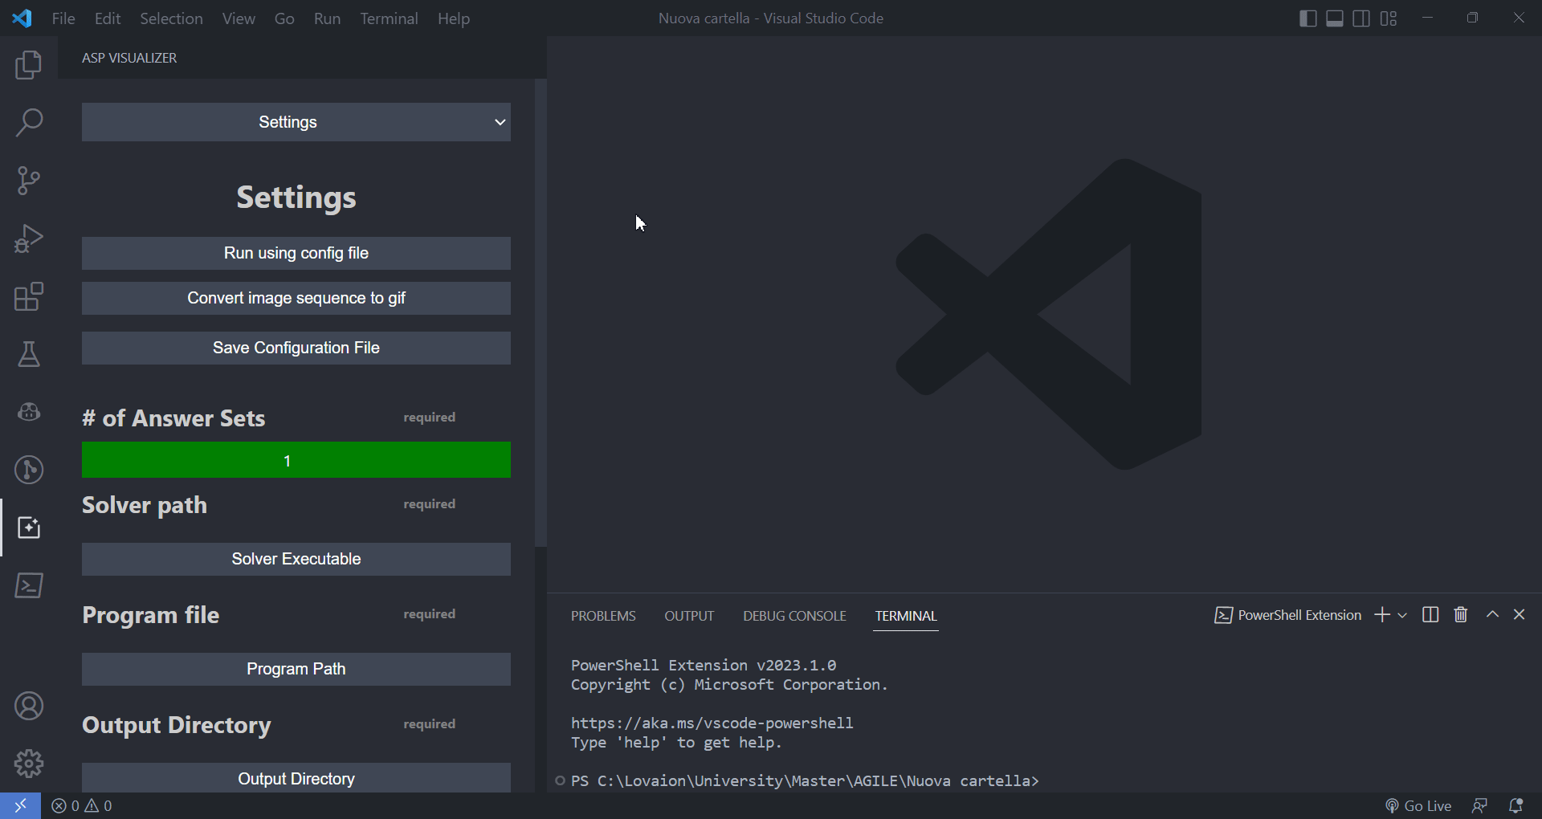Open the View menu
This screenshot has height=819, width=1542.
[x=239, y=18]
